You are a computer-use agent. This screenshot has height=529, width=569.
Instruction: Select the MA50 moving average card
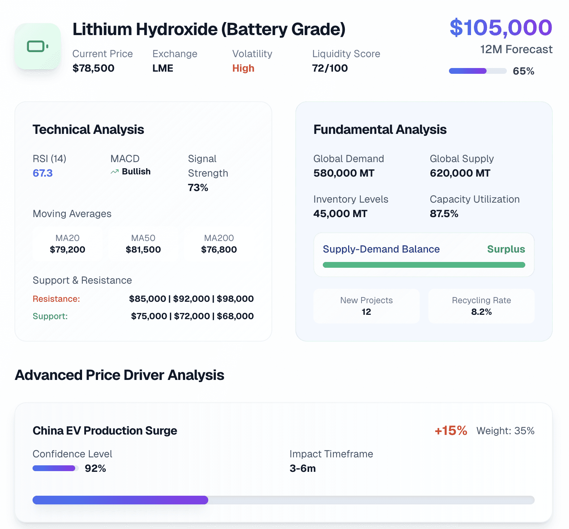[x=143, y=244]
